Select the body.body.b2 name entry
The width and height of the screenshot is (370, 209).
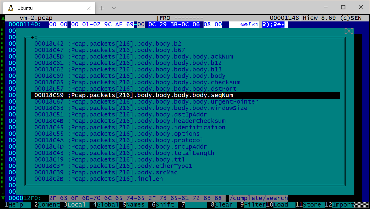[x=185, y=44]
